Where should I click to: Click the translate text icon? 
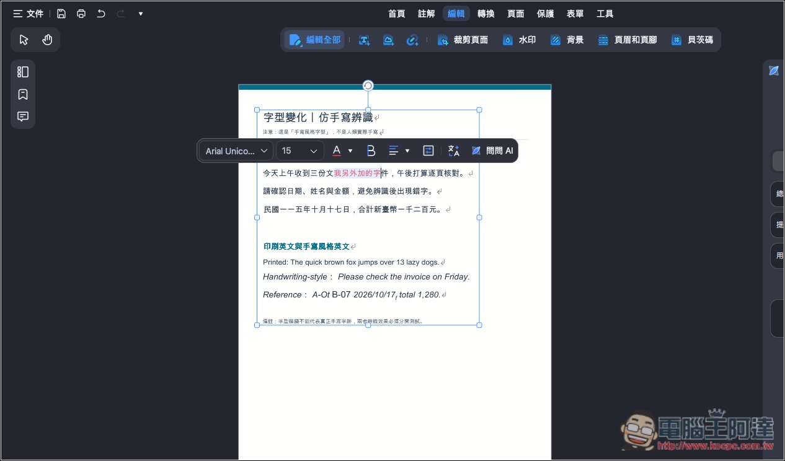tap(454, 151)
